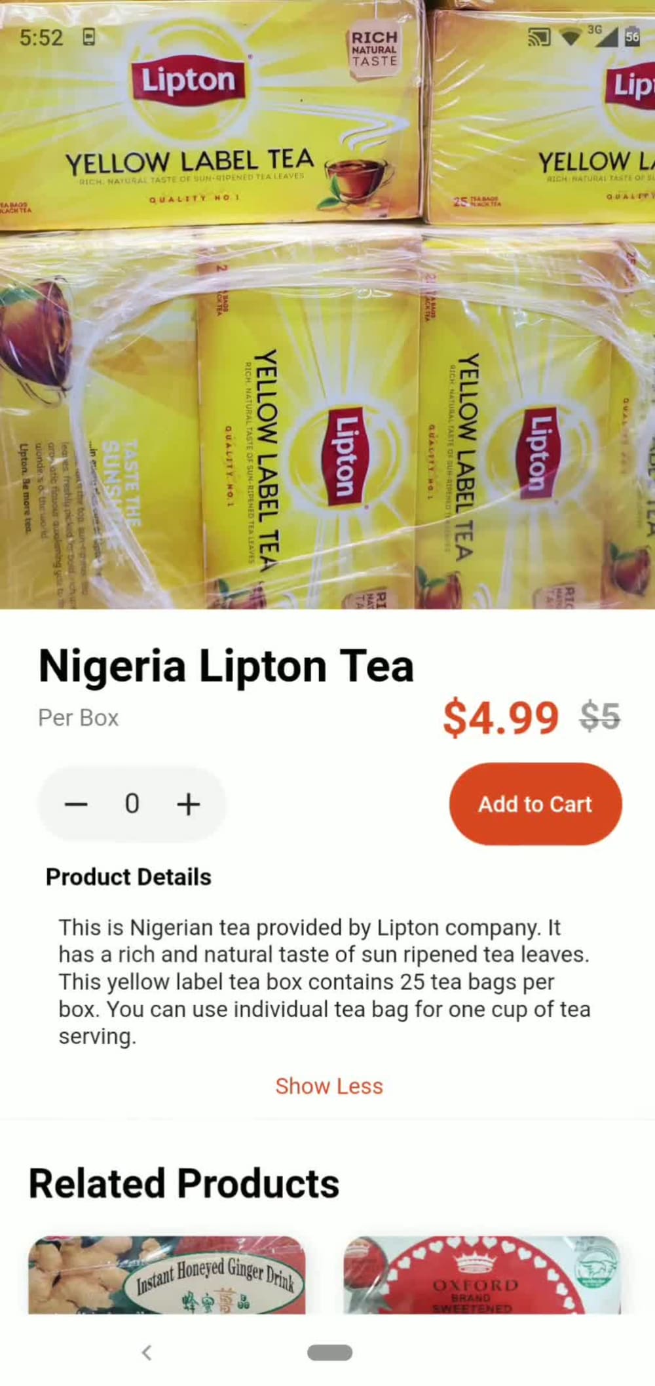
Task: Tap the cast icon in status bar
Action: click(x=539, y=37)
